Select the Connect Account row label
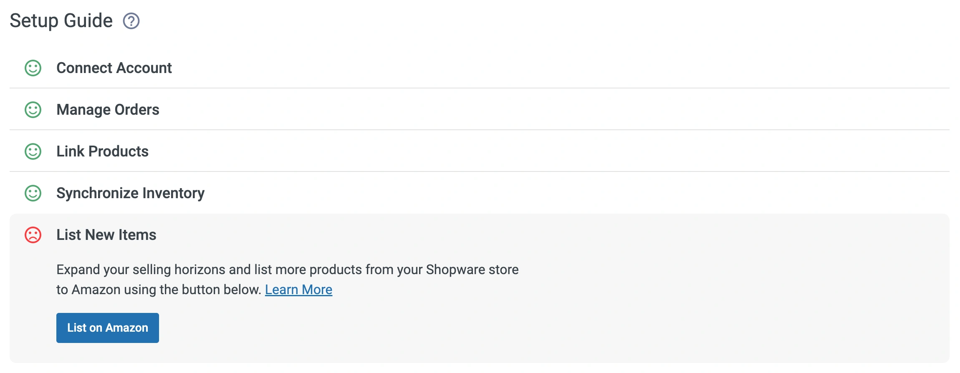This screenshot has height=373, width=960. pyautogui.click(x=114, y=68)
